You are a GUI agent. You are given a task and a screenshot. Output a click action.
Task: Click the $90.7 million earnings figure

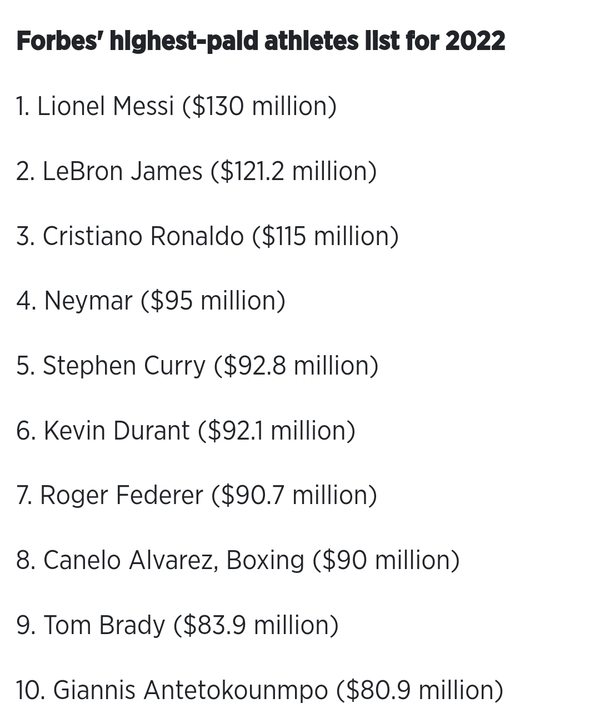pos(294,496)
